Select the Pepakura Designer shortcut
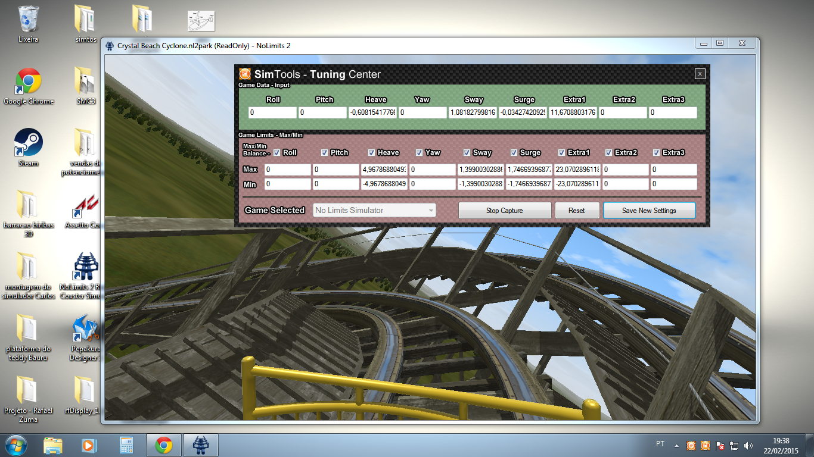The image size is (814, 457). 84,338
